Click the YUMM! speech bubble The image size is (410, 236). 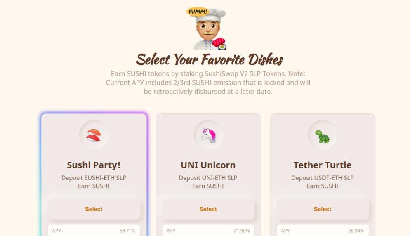[x=198, y=12]
